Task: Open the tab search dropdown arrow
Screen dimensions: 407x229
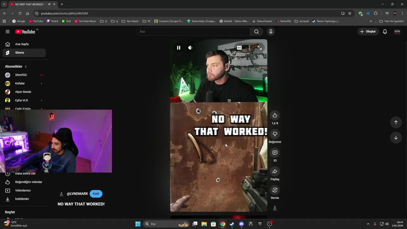Action: tap(4, 4)
